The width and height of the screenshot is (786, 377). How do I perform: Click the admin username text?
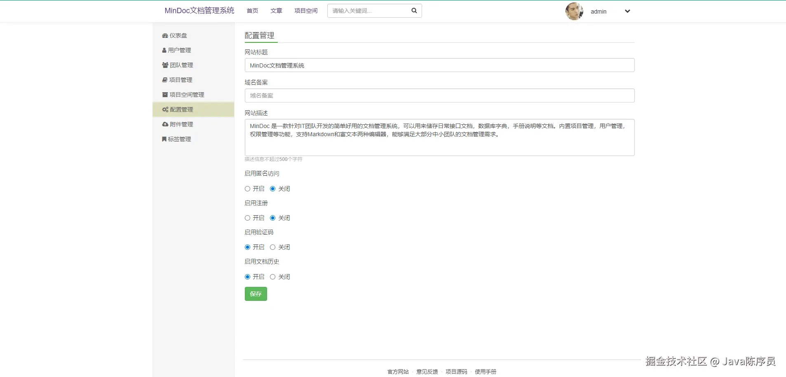coord(598,12)
